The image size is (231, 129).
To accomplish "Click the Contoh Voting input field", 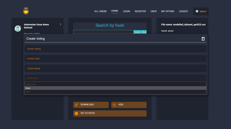I will point(115,49).
